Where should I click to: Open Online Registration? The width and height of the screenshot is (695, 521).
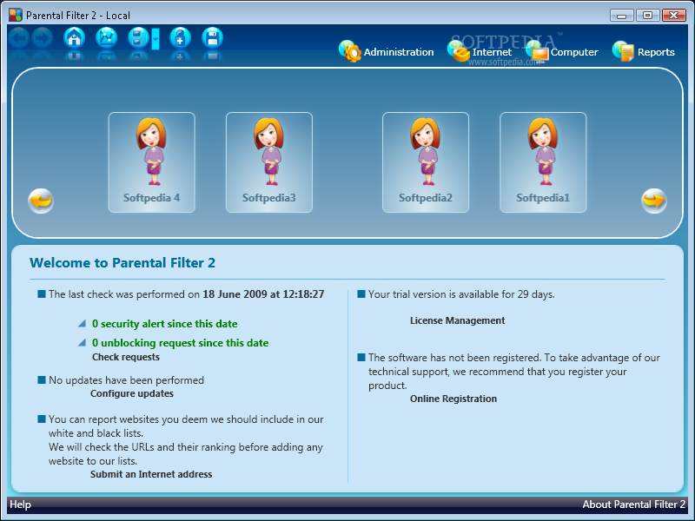point(453,399)
